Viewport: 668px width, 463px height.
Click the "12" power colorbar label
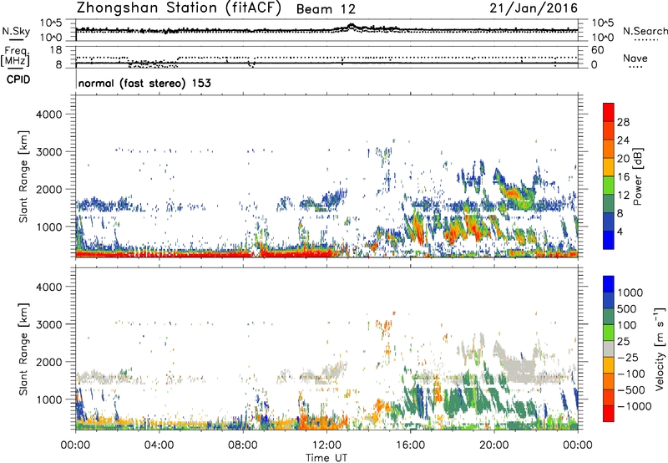pos(623,196)
